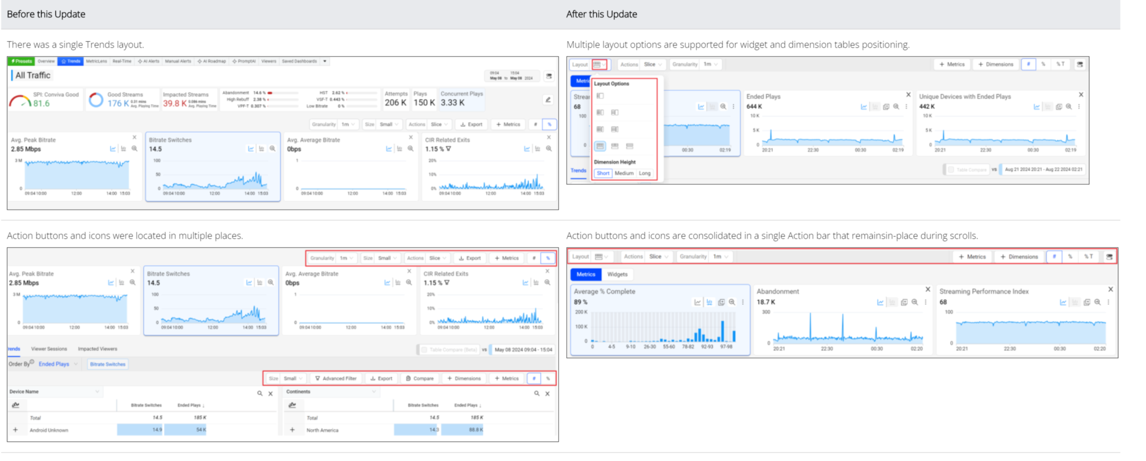The image size is (1146, 461).
Task: Select Short dimension height
Action: (603, 173)
